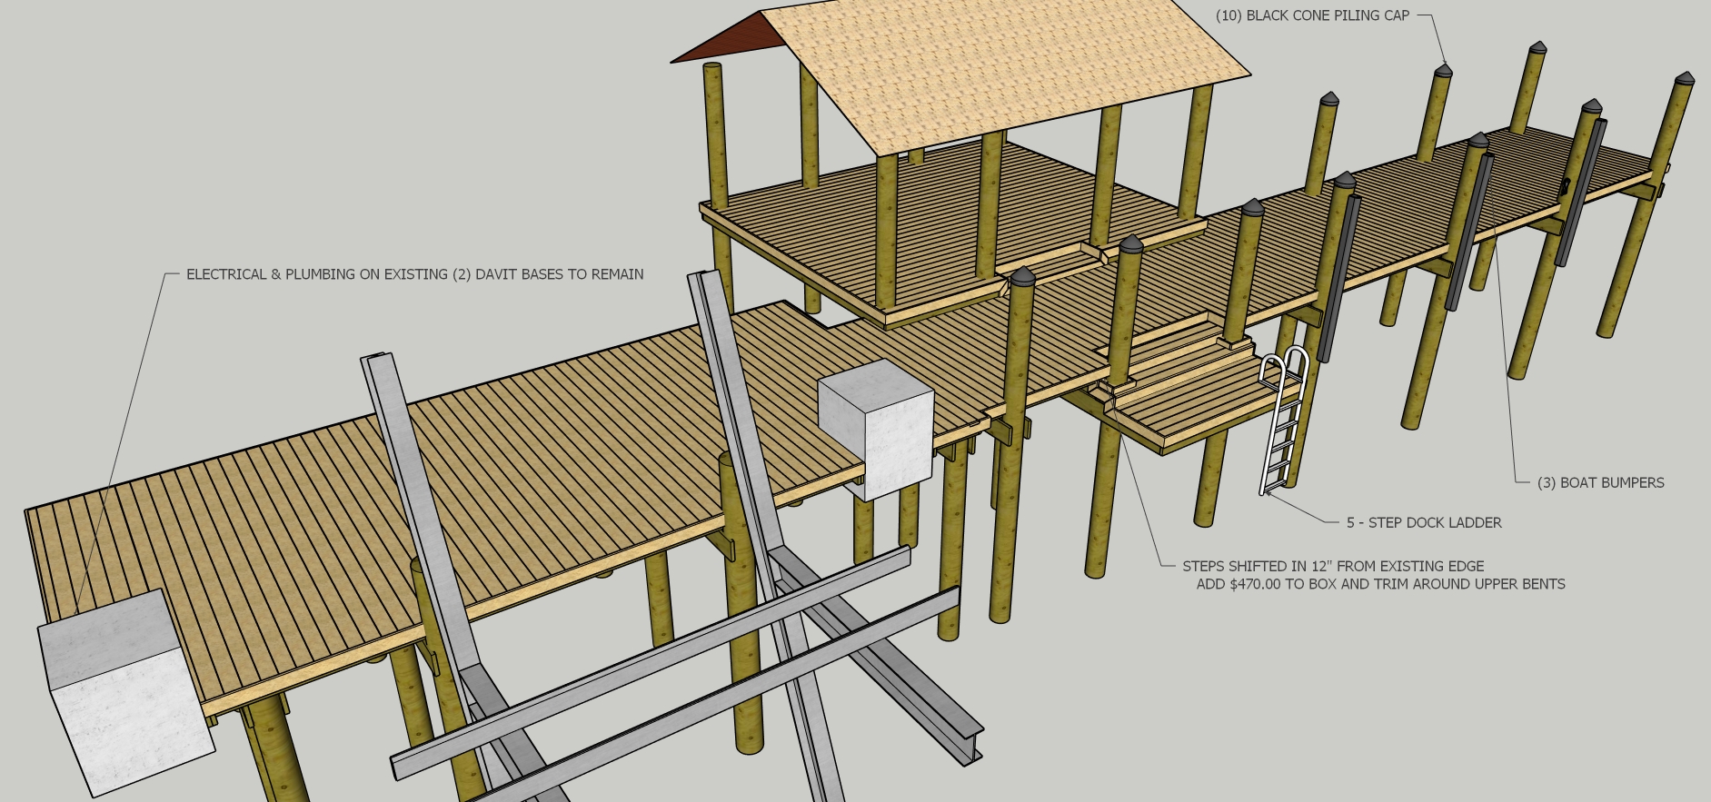Screen dimensions: 1711x802
Task: Click the black cone cap indicated by the leader
Action: point(1444,69)
